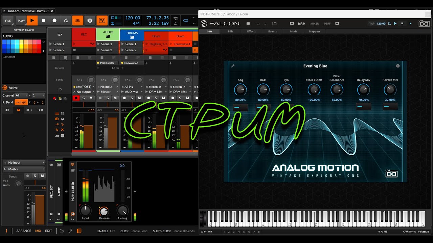Screen dimensions: 433x243
Task: Open Falcon hamburger menu
Action: pyautogui.click(x=248, y=24)
